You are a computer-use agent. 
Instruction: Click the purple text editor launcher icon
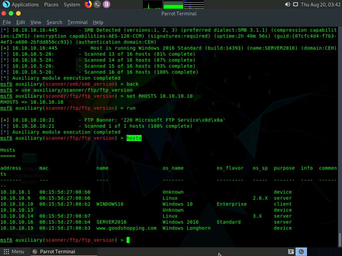107,4
